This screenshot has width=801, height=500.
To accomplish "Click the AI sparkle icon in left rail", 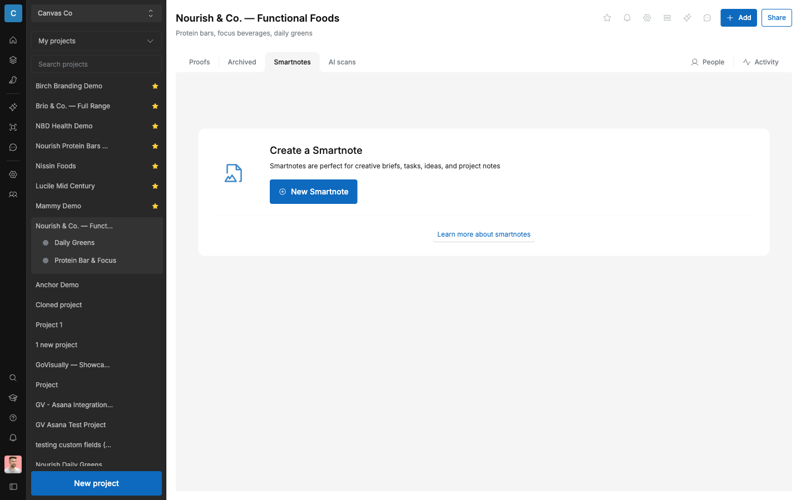I will click(x=13, y=107).
